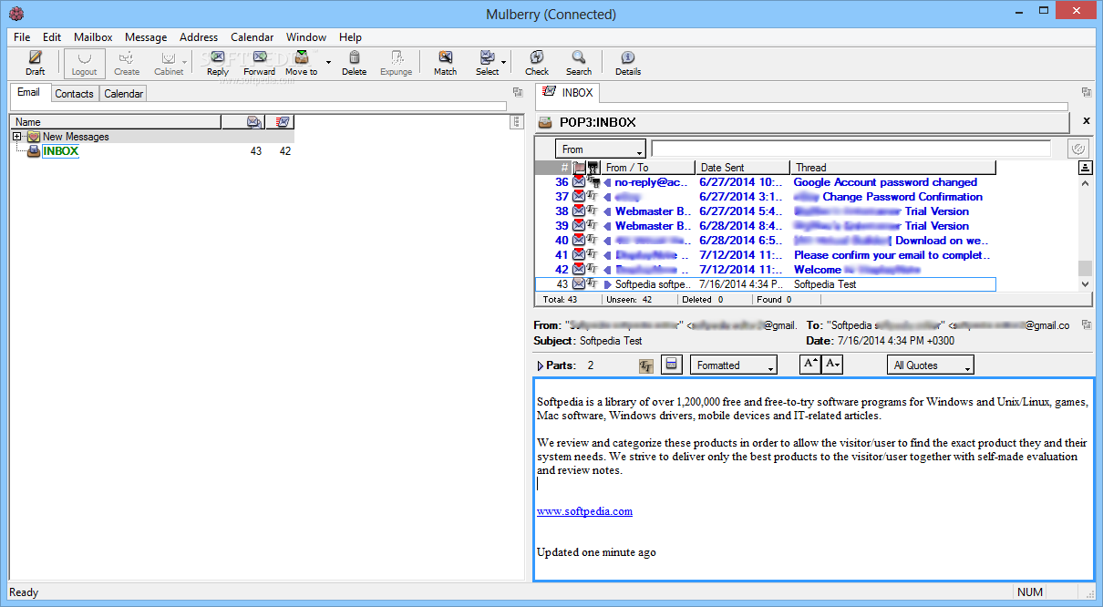Select message 43 Softpedia Test

tap(765, 284)
